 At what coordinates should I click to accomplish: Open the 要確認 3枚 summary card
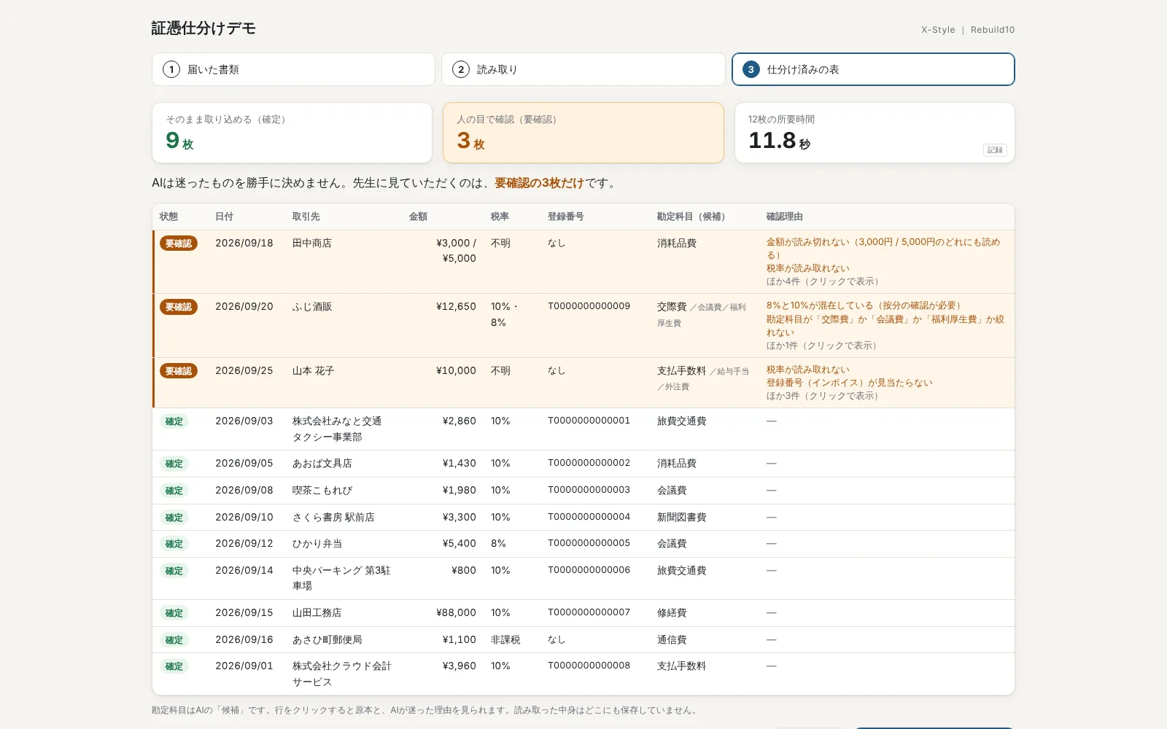583,133
